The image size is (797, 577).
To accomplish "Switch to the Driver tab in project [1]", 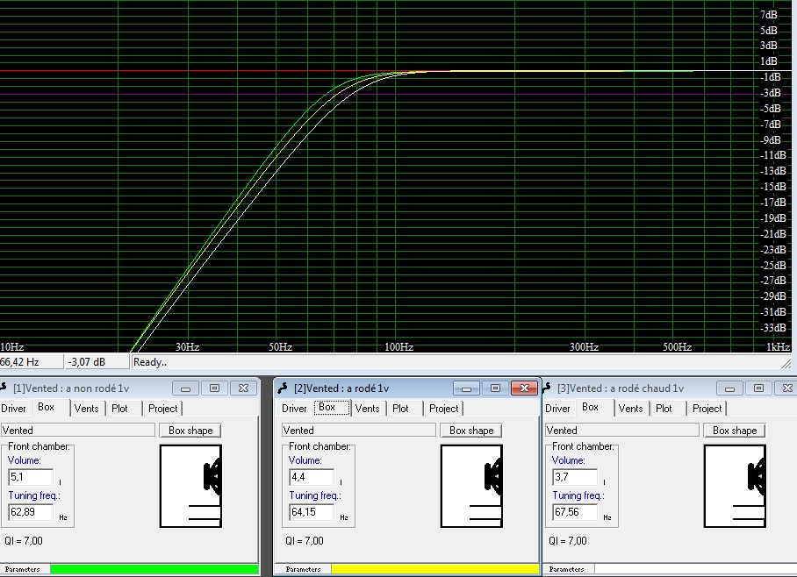I will [x=14, y=409].
